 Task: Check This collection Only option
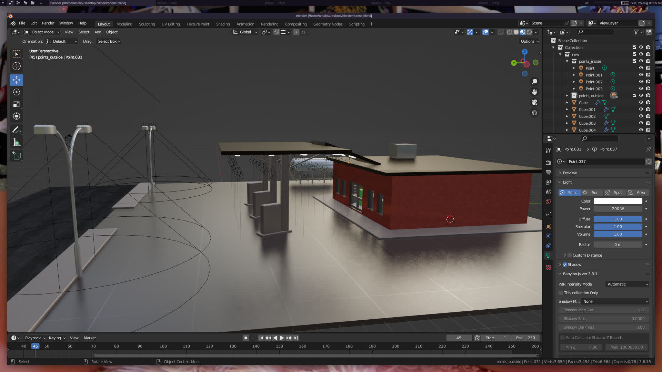[x=561, y=293]
